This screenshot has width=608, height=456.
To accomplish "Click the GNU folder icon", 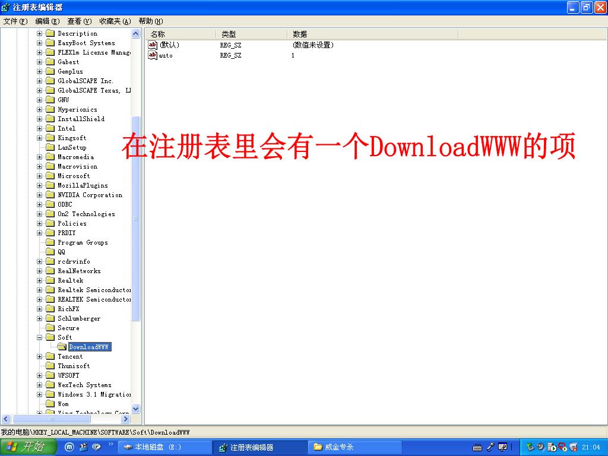I will [x=50, y=100].
